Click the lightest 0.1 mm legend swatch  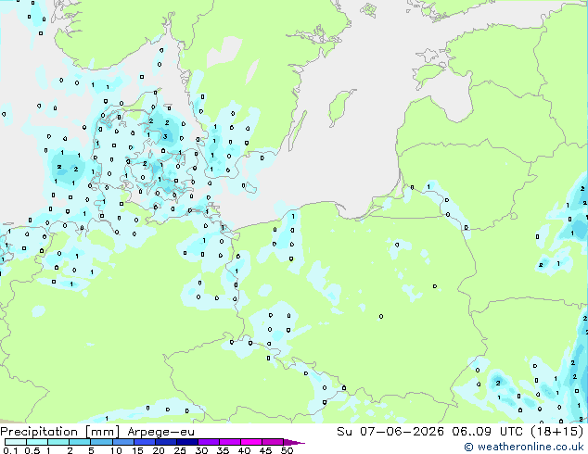point(16,442)
